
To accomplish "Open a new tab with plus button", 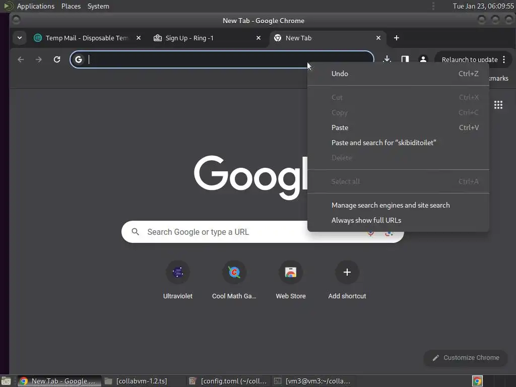I will coord(397,38).
